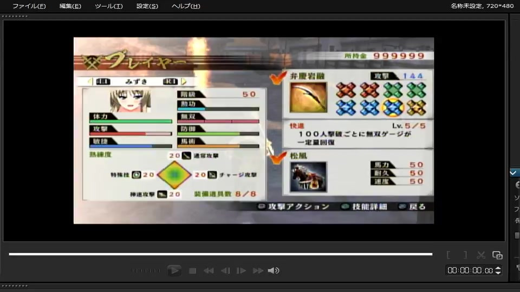Step forward one frame

tap(241, 271)
